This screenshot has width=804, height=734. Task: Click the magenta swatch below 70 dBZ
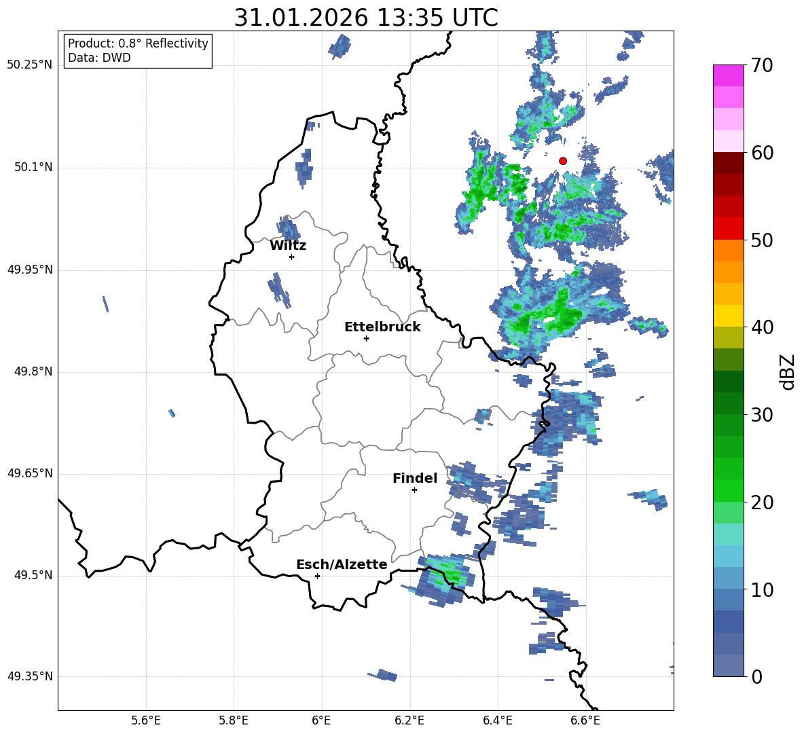(x=728, y=75)
